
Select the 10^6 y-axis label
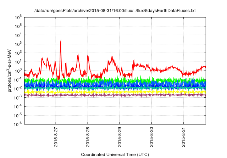(x=18, y=17)
